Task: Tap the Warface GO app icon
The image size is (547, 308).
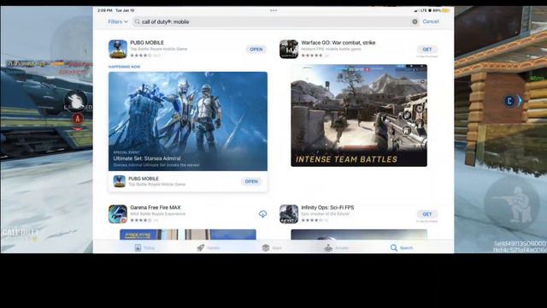Action: pyautogui.click(x=289, y=49)
